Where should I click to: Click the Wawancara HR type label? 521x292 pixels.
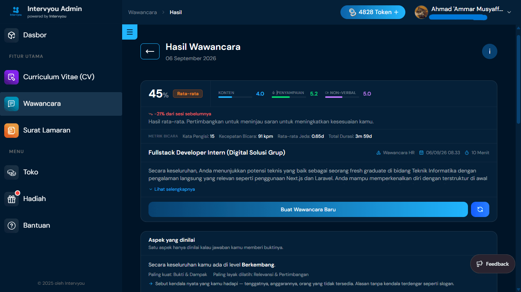point(395,153)
